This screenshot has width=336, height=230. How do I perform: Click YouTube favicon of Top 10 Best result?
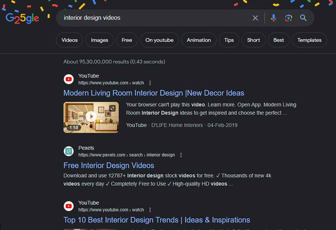coord(69,206)
